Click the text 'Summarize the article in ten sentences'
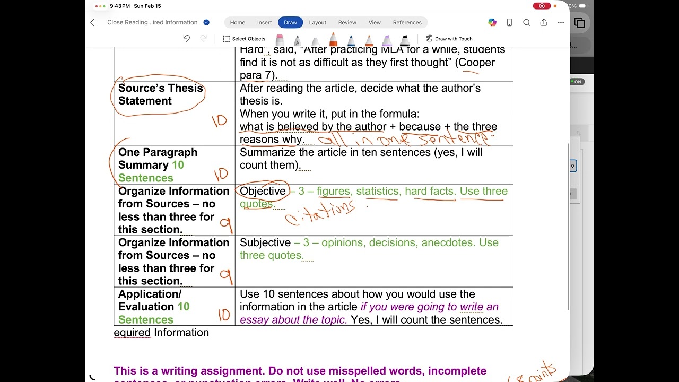The image size is (679, 382). [x=335, y=152]
